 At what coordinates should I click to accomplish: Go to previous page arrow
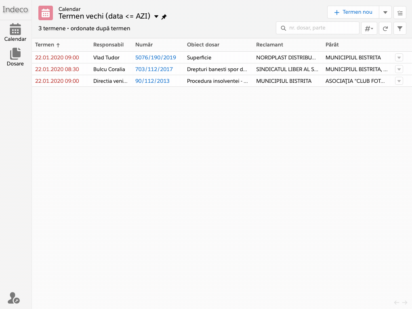tap(397, 303)
